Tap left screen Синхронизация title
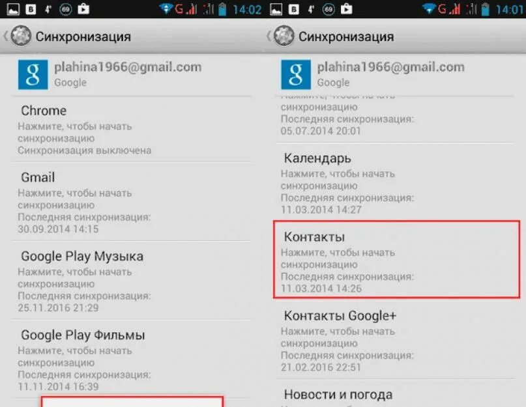Screen dimensions: 526x407 click(83, 36)
